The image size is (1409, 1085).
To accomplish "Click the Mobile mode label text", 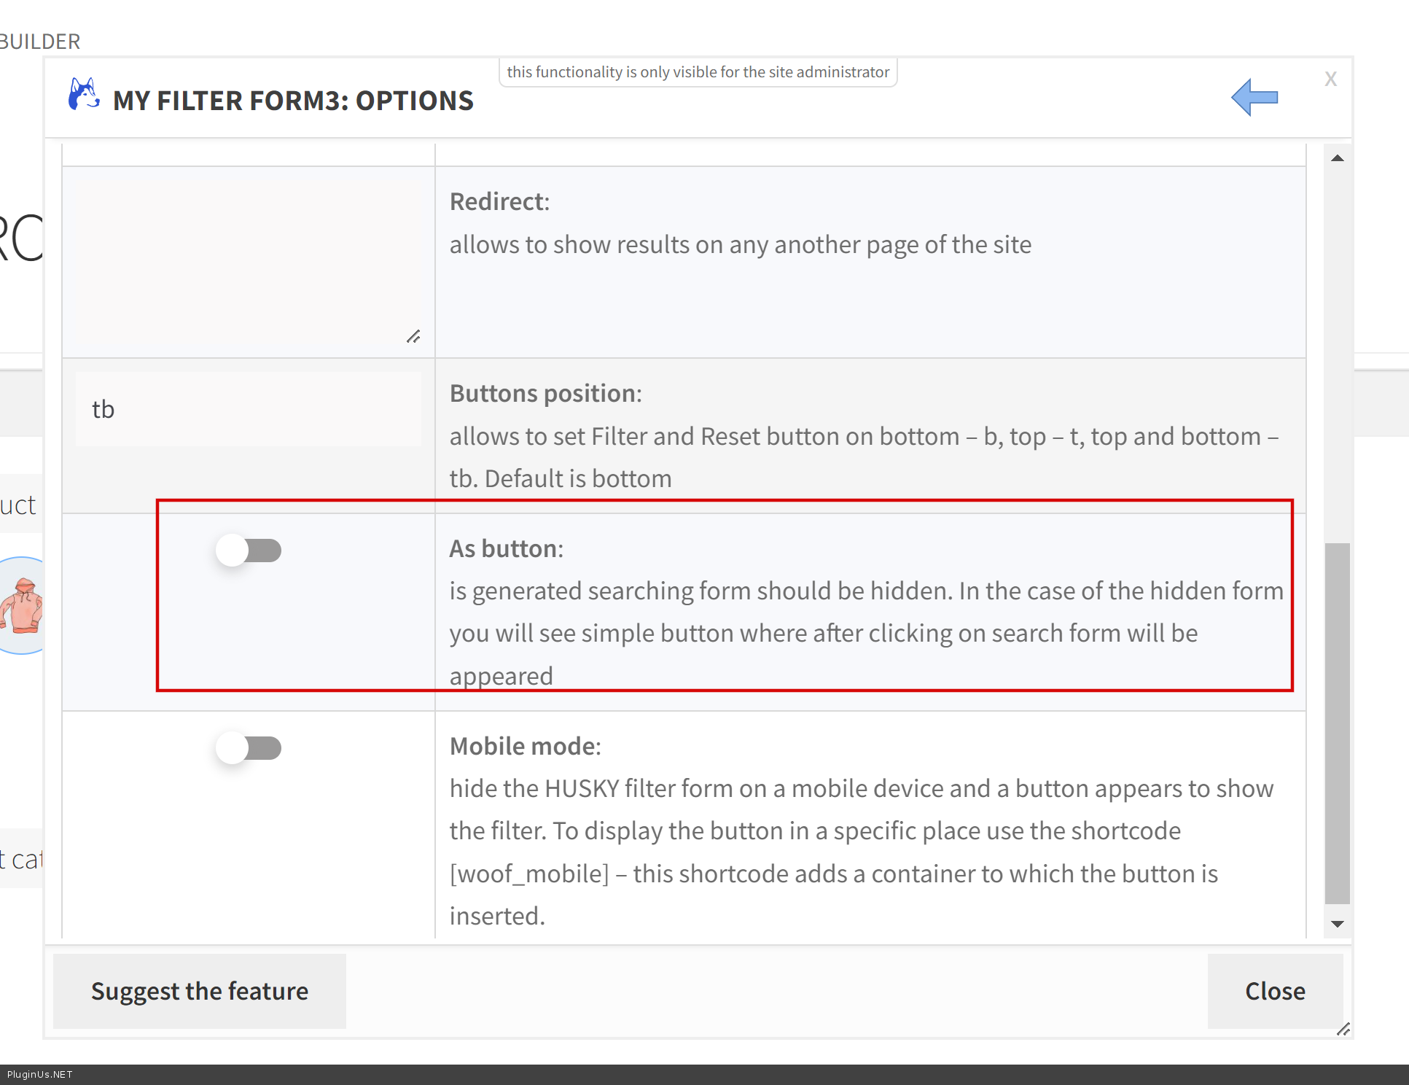I will pos(525,746).
